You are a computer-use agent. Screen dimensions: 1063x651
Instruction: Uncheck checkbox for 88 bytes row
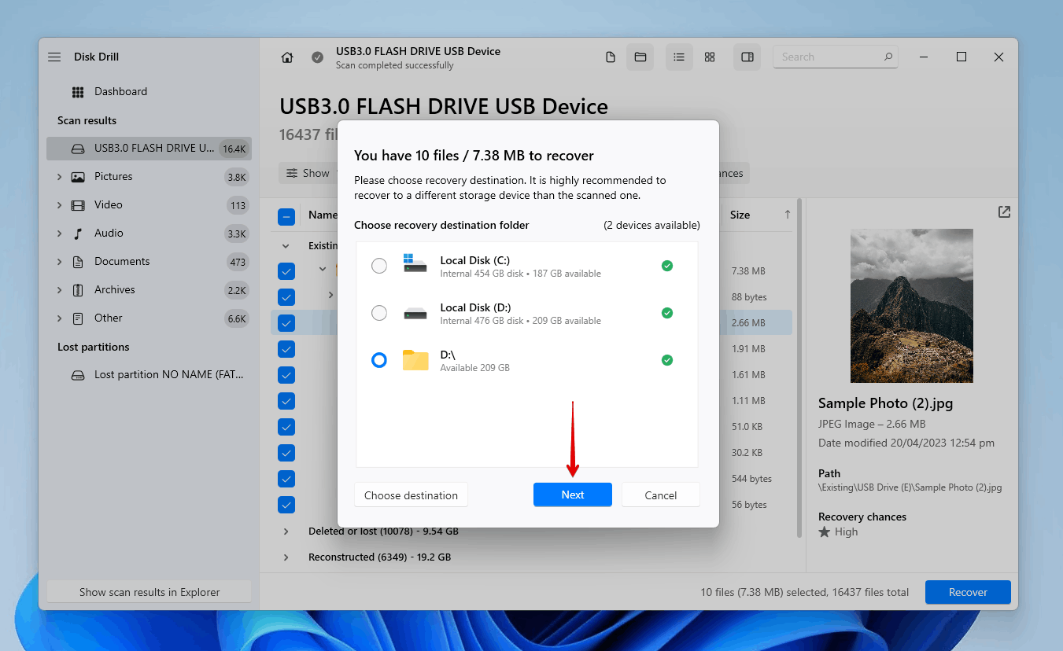[286, 297]
